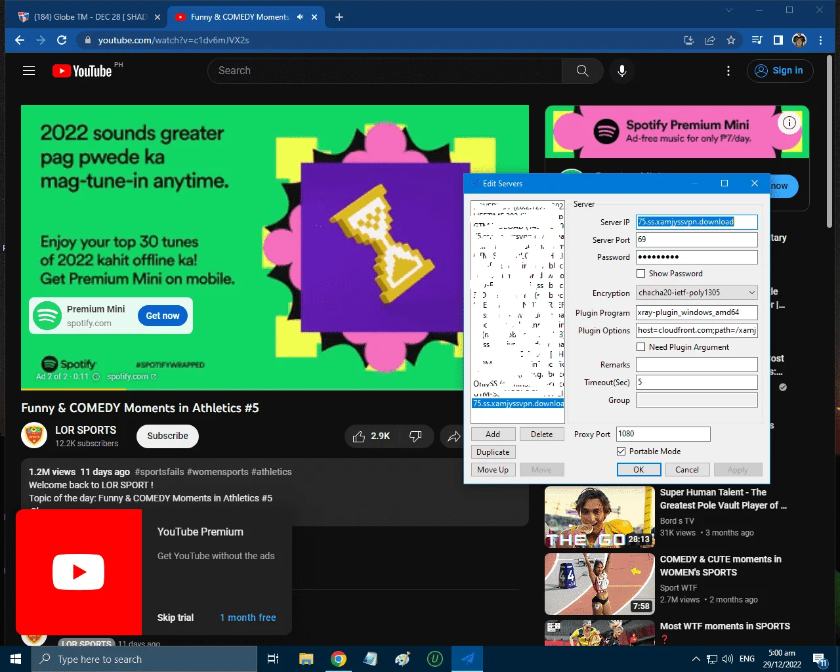Open the LOR SPORTS channel avatar
The image size is (840, 672).
point(34,436)
